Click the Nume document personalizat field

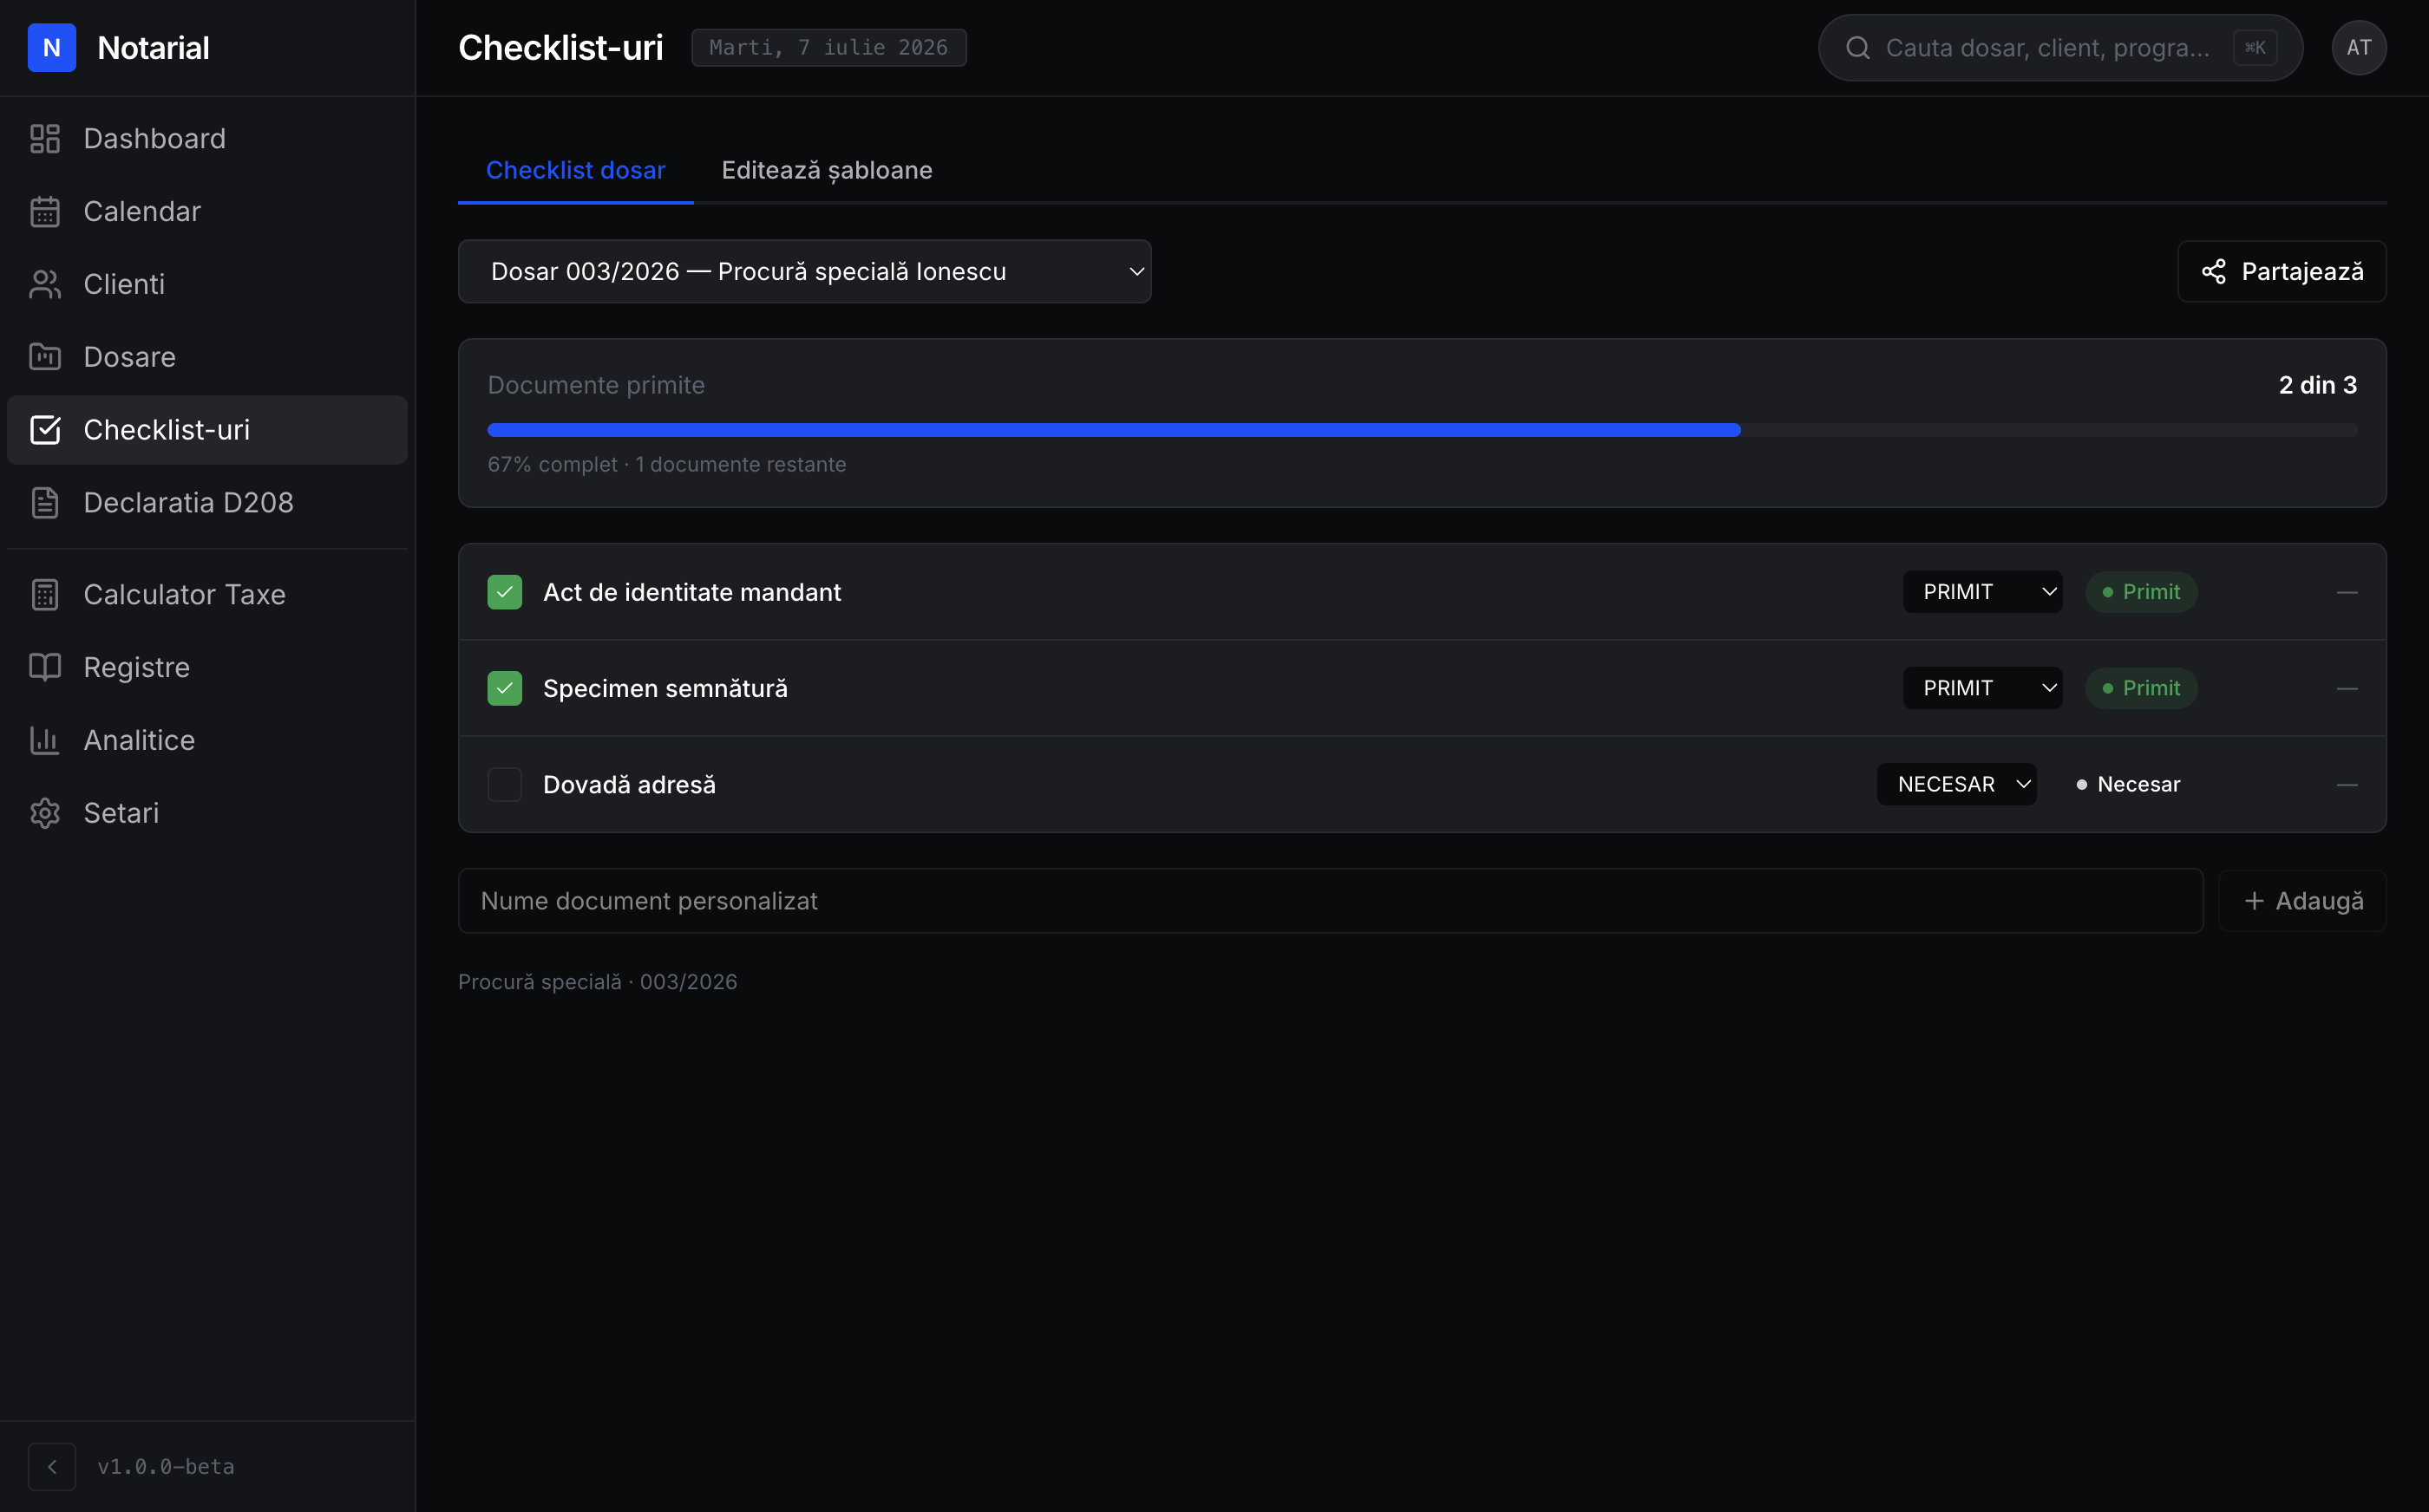[1330, 901]
